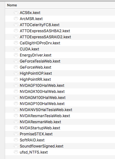Screen dimensions: 115x159
Task: Click the icon next to CalDigitHDProDrv.kext
Action: [x=16, y=43]
